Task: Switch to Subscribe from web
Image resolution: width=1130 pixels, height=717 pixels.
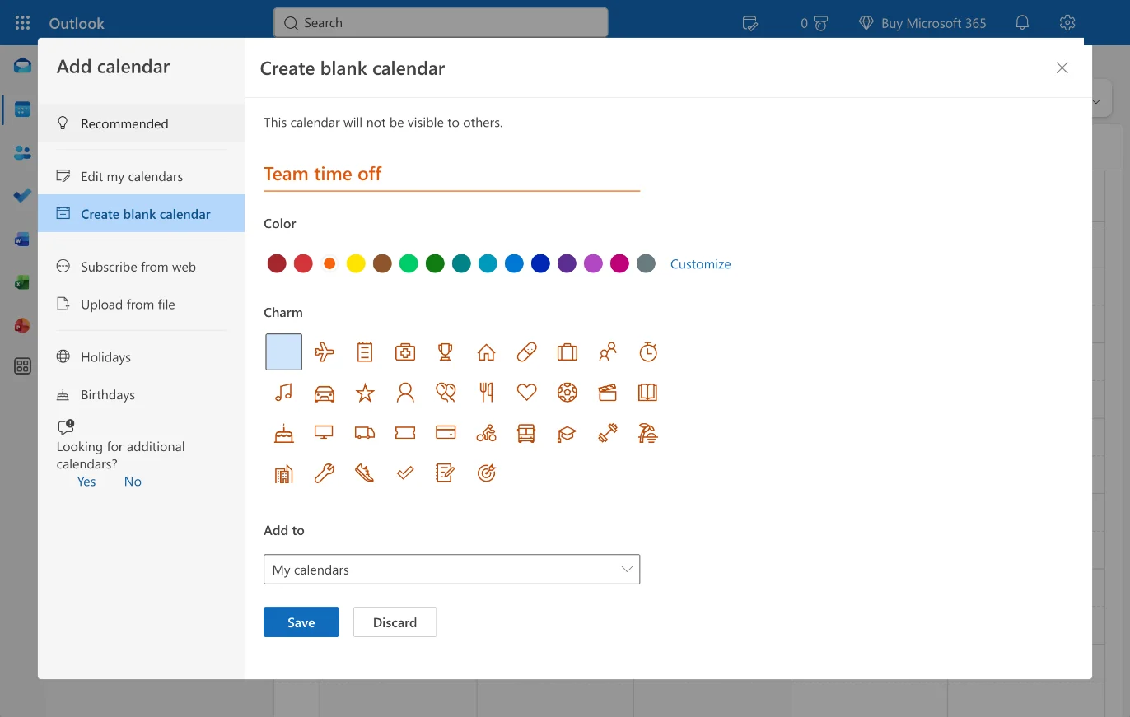Action: pyautogui.click(x=141, y=267)
